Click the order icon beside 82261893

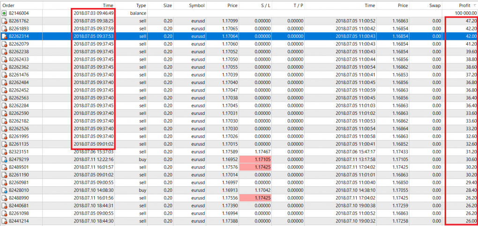tap(4, 28)
